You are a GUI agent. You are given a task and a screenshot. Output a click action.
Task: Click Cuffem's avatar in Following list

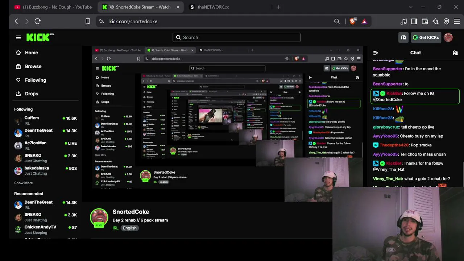[18, 121]
